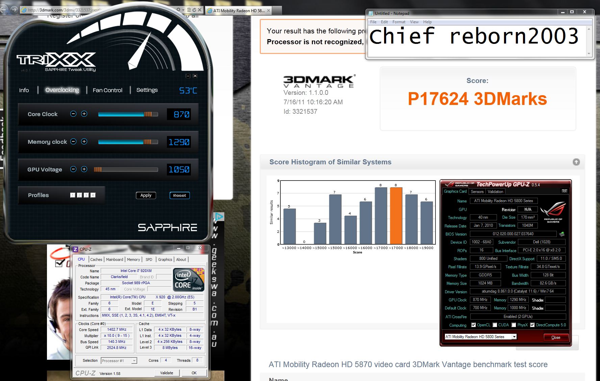This screenshot has width=600, height=381.
Task: Click the browser Forward arrow
Action: (x=14, y=10)
